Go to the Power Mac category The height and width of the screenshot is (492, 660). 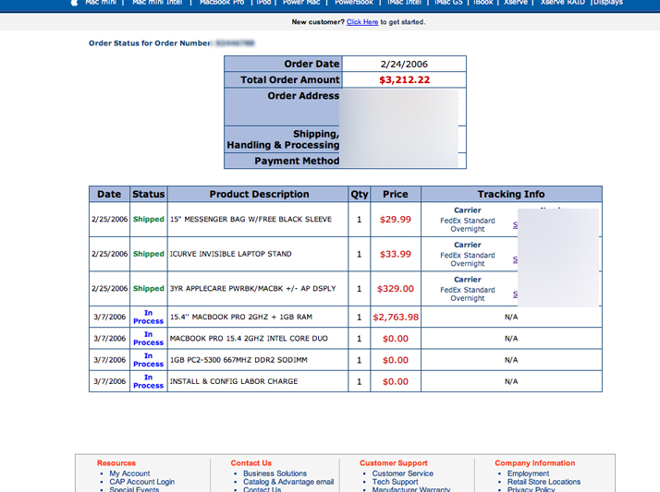(301, 3)
